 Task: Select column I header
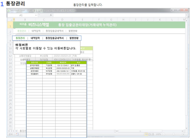136,20
